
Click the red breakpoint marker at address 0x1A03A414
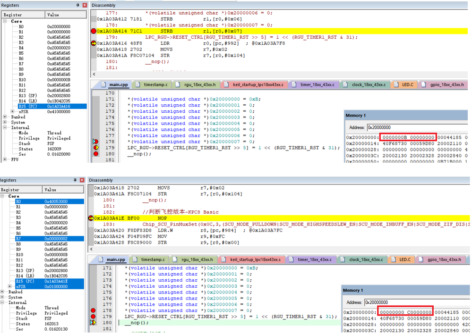(94, 31)
